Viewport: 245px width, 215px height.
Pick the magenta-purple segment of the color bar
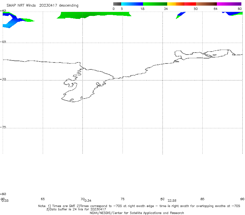pyautogui.click(x=229, y=4)
